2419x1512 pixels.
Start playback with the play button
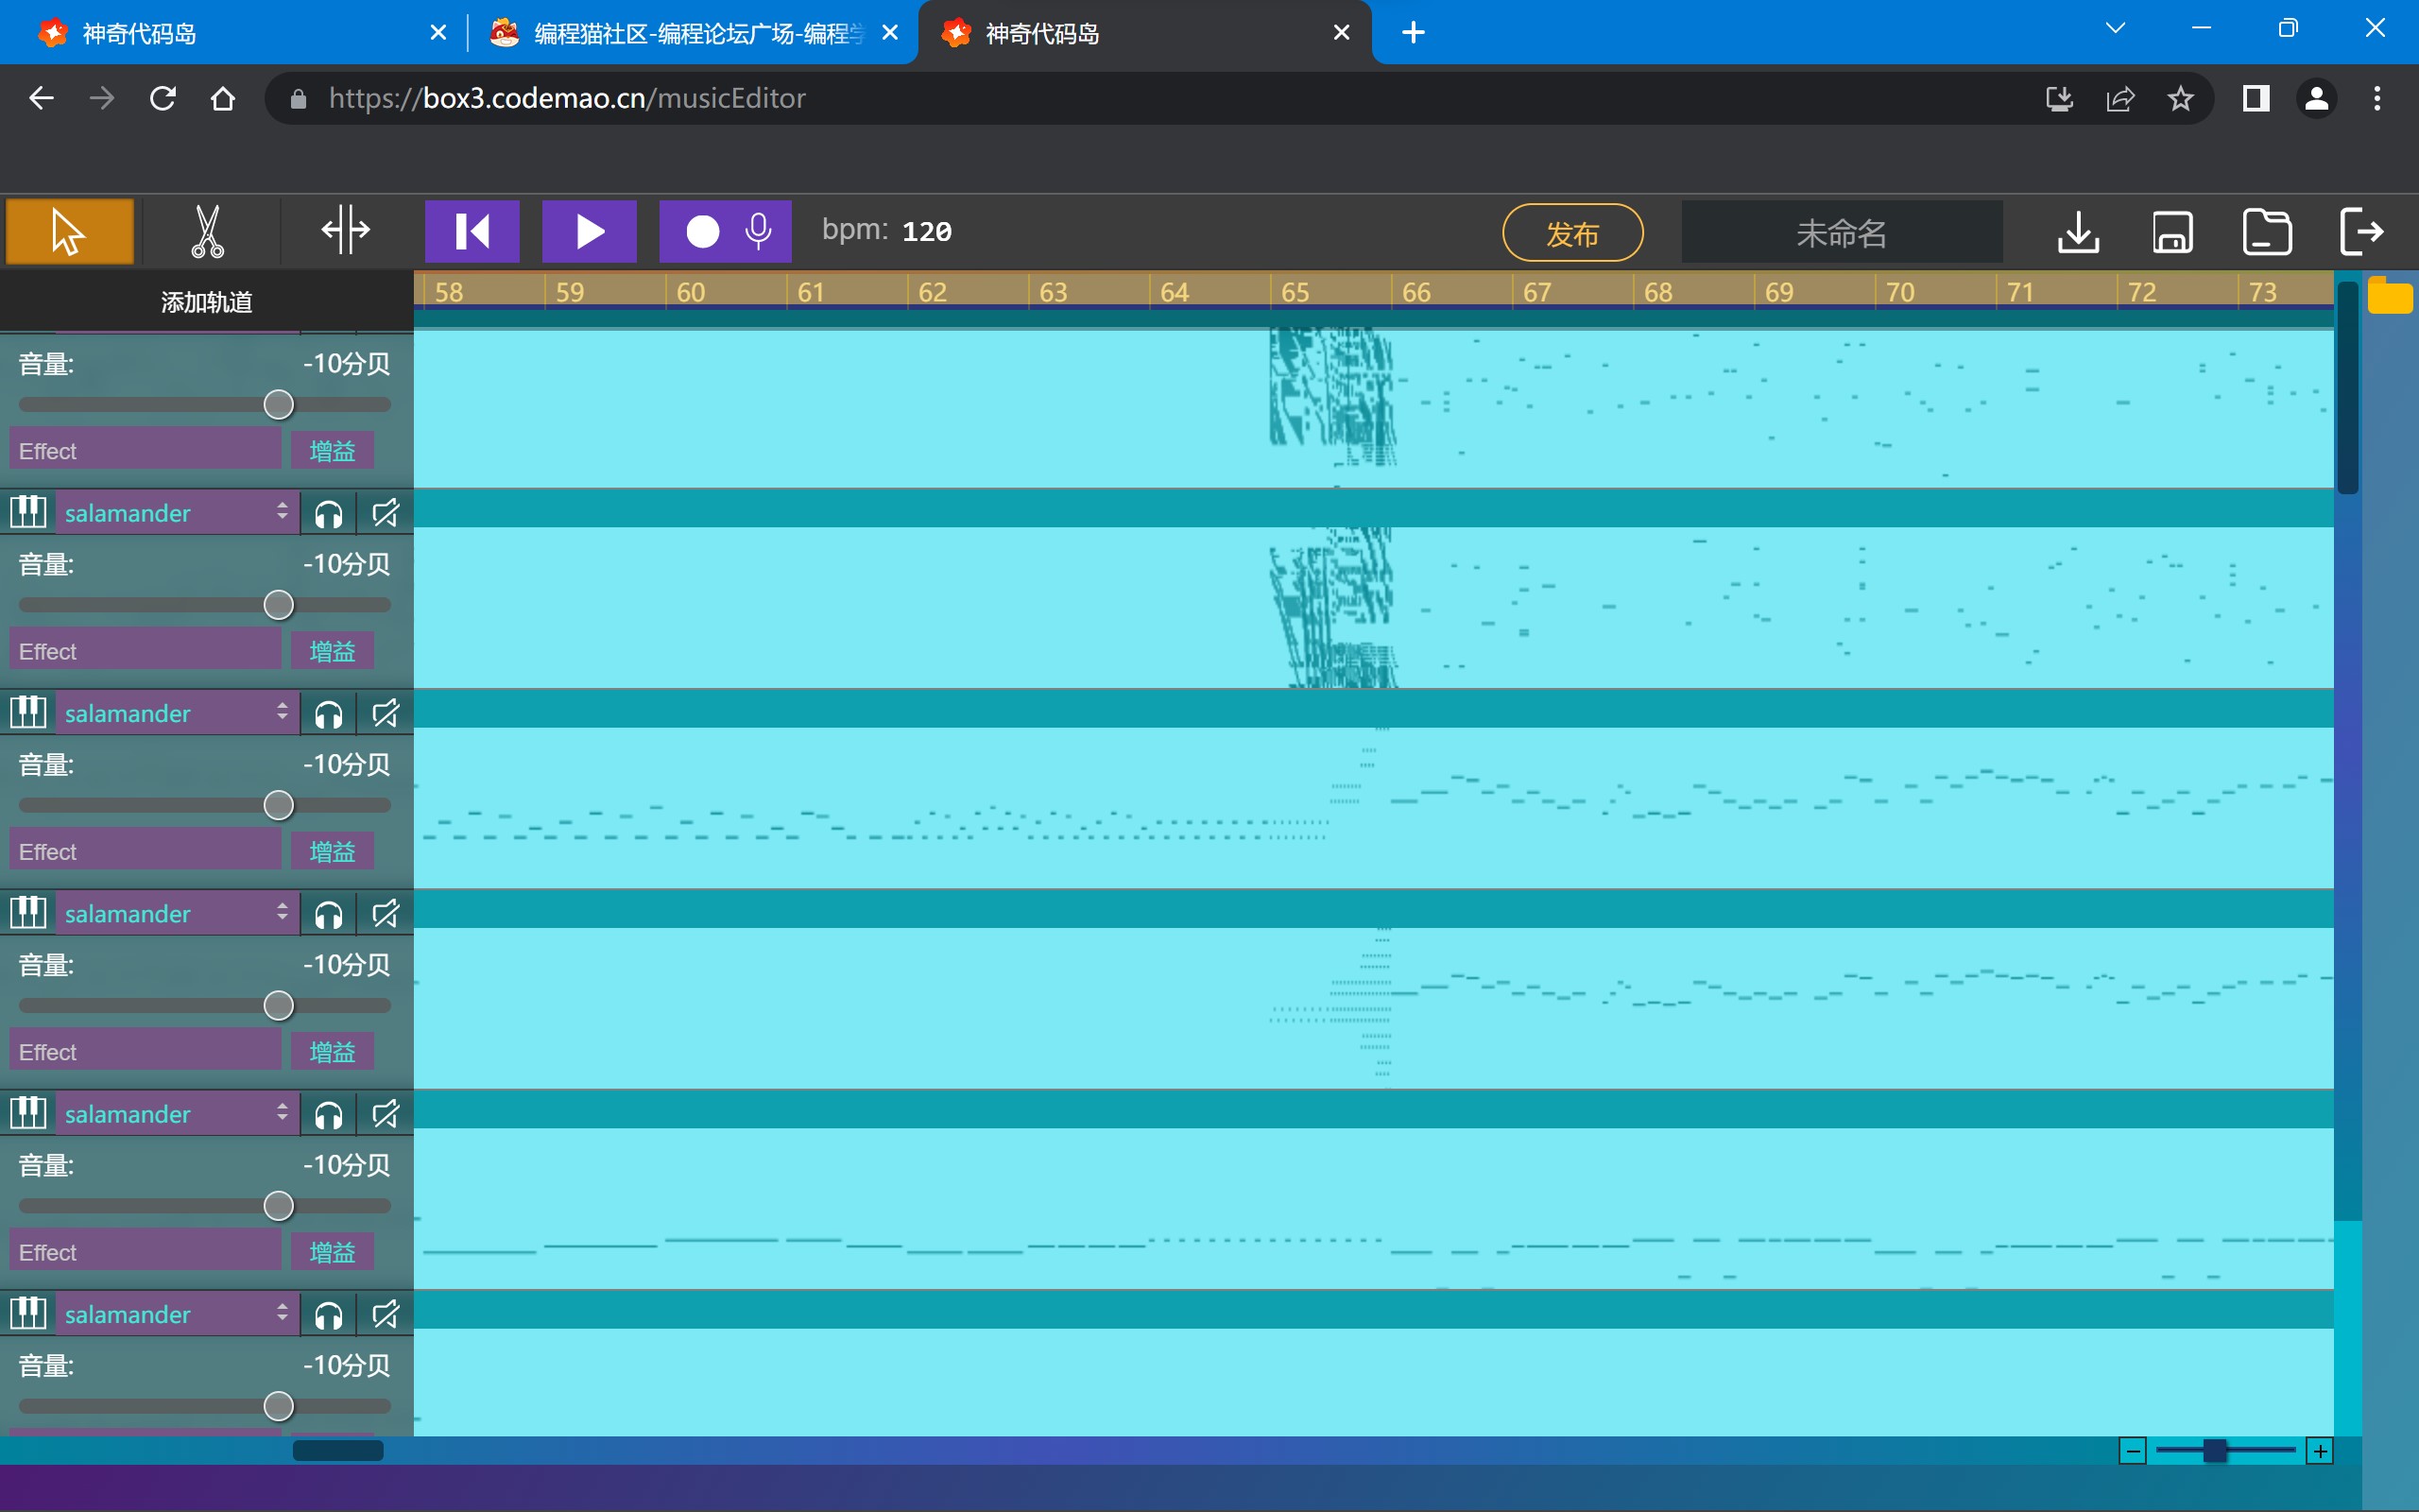click(x=589, y=231)
